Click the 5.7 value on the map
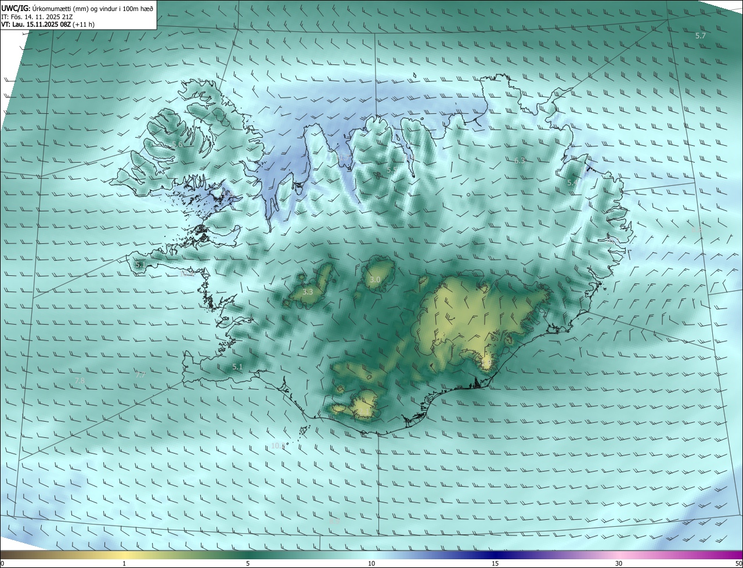The width and height of the screenshot is (743, 568). coord(701,36)
